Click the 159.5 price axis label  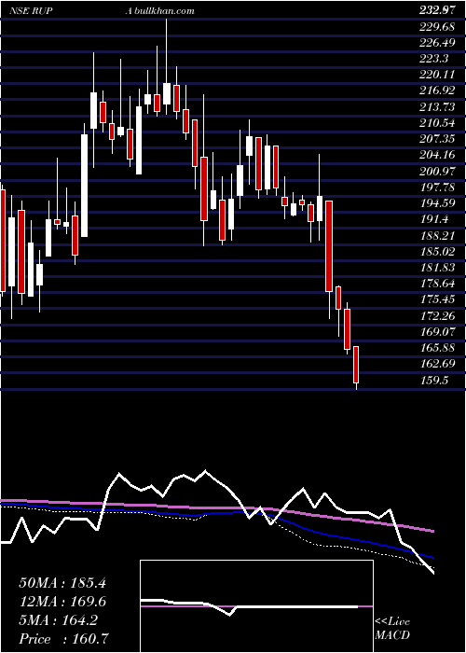point(434,380)
